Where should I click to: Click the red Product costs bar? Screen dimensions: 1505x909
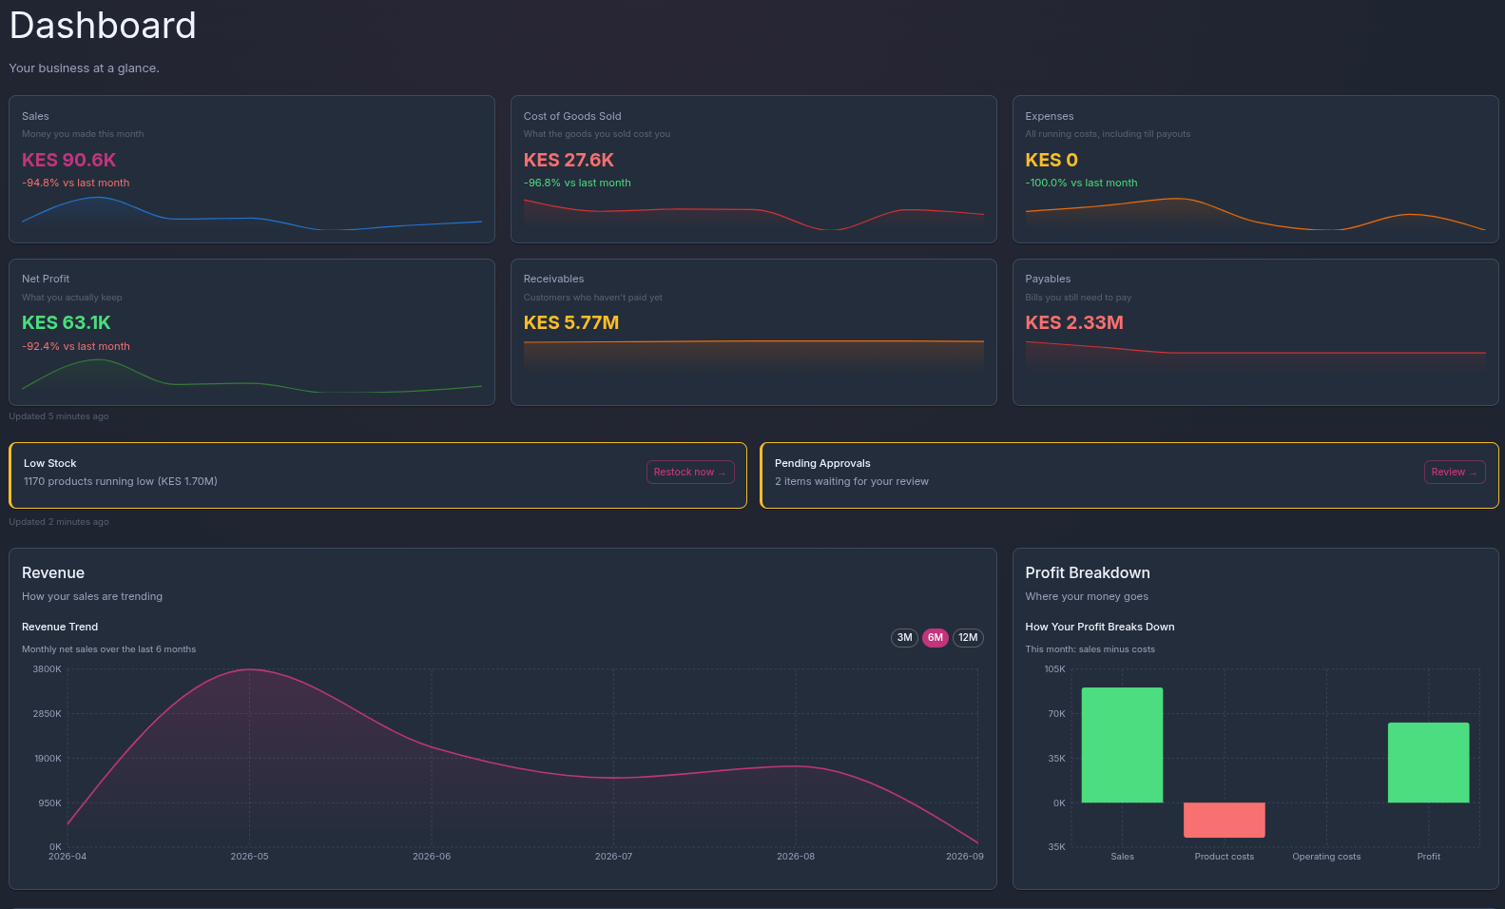point(1225,820)
